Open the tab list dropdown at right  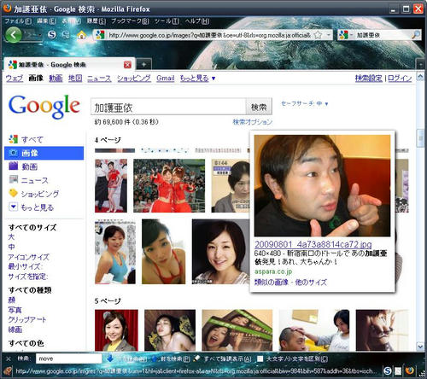click(421, 65)
